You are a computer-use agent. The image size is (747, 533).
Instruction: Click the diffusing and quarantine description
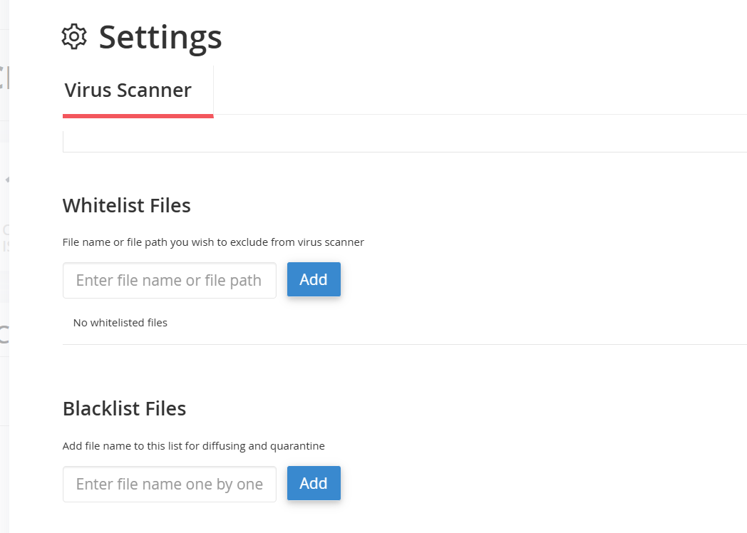click(193, 446)
